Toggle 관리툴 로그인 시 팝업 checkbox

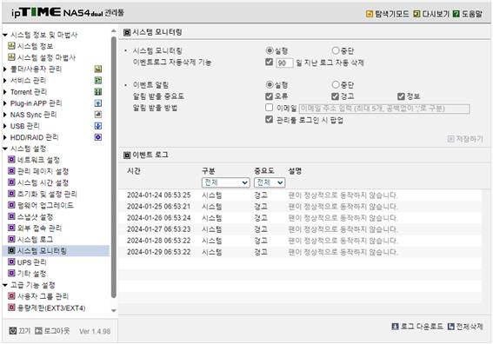(x=270, y=119)
